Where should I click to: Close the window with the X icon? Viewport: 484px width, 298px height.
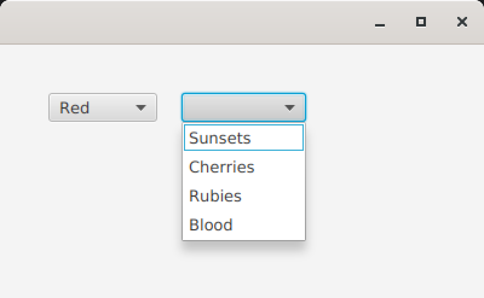click(x=462, y=22)
